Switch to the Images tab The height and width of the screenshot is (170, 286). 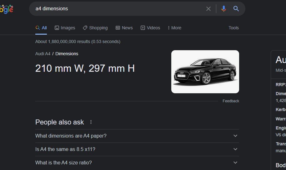point(65,28)
